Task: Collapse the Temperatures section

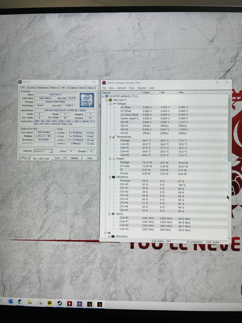Action: click(110, 137)
